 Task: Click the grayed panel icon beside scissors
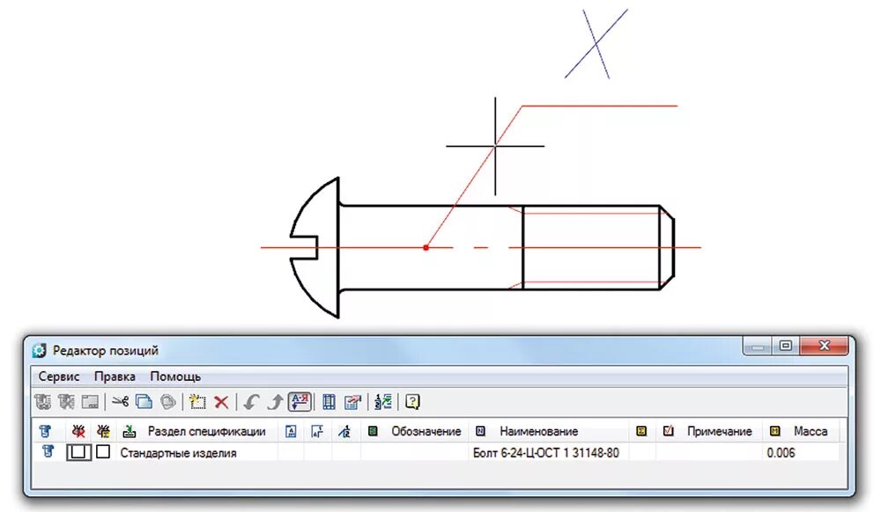click(x=90, y=401)
